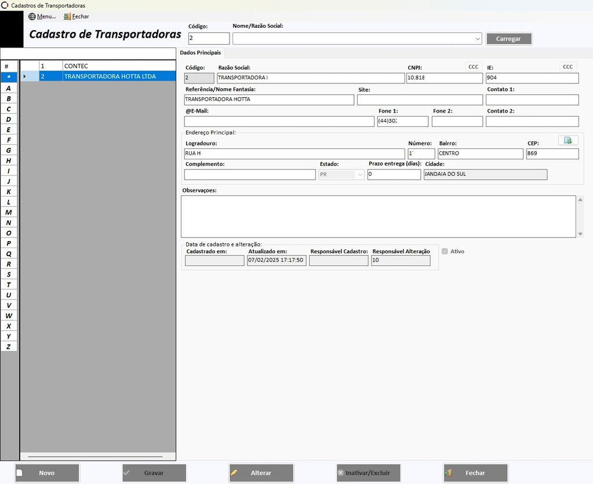Viewport: 593px width, 484px height.
Task: Click the Gravar checkmark icon
Action: pyautogui.click(x=126, y=473)
